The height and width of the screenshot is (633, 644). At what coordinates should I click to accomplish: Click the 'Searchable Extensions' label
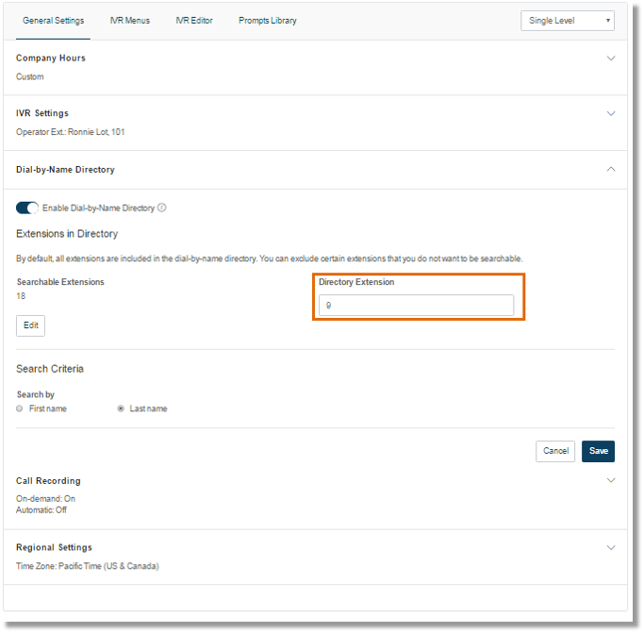pos(60,282)
